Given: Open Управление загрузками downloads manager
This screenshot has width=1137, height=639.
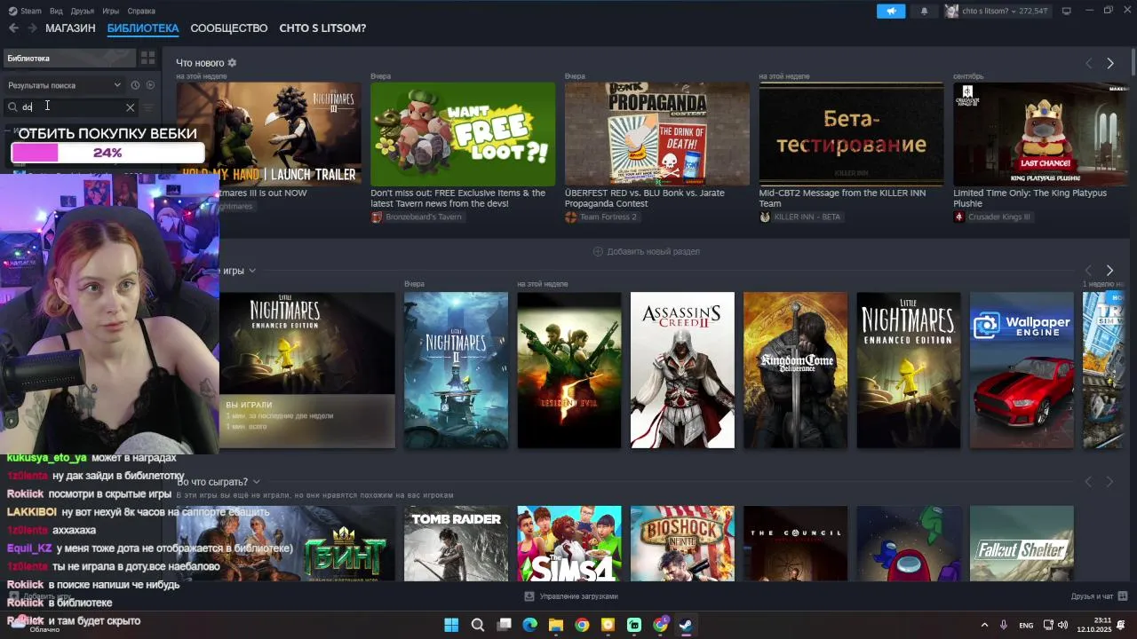Looking at the screenshot, I should pyautogui.click(x=571, y=596).
